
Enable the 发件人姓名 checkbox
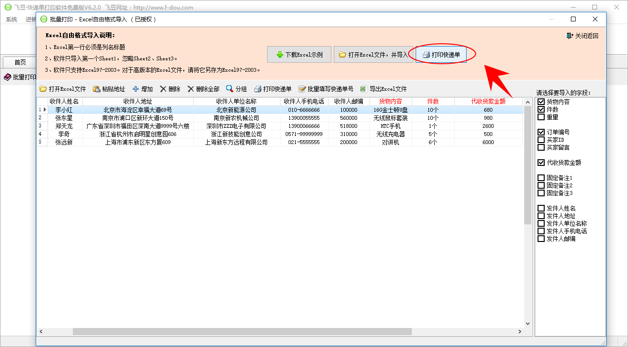(x=541, y=208)
